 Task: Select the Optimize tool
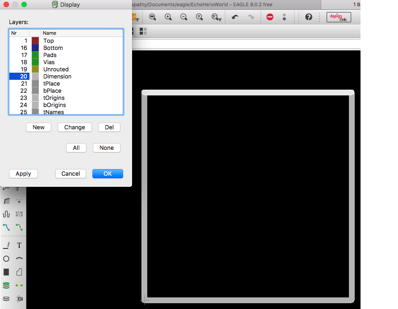pos(19,214)
